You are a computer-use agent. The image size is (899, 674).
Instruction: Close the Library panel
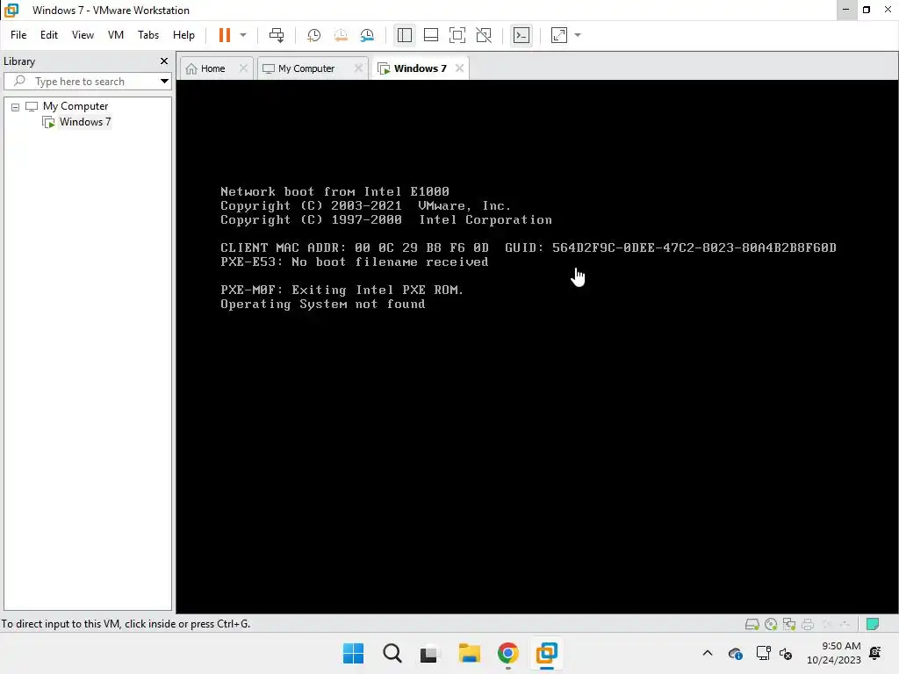pyautogui.click(x=164, y=61)
